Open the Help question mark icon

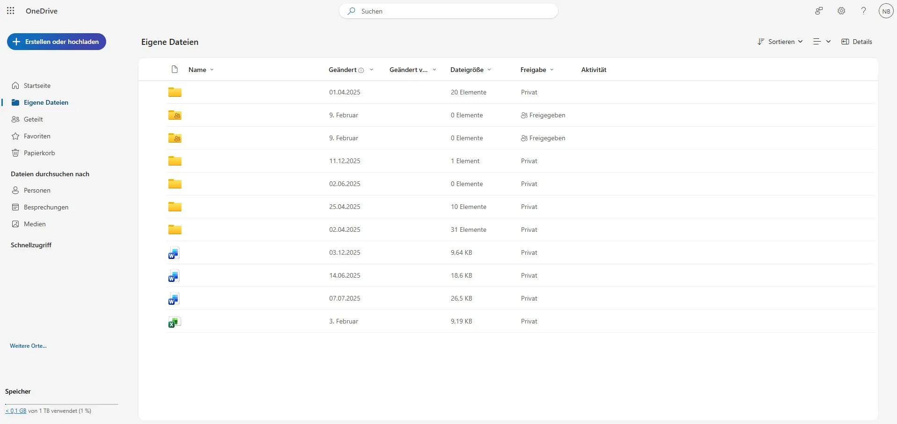863,11
